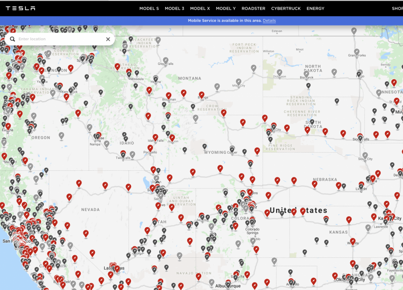Open the Roadster navigation link
The width and height of the screenshot is (403, 290).
coord(253,8)
